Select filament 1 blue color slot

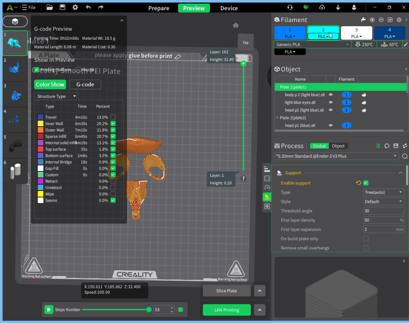[x=290, y=33]
